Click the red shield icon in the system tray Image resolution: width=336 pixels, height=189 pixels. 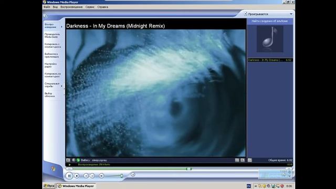tap(282, 186)
